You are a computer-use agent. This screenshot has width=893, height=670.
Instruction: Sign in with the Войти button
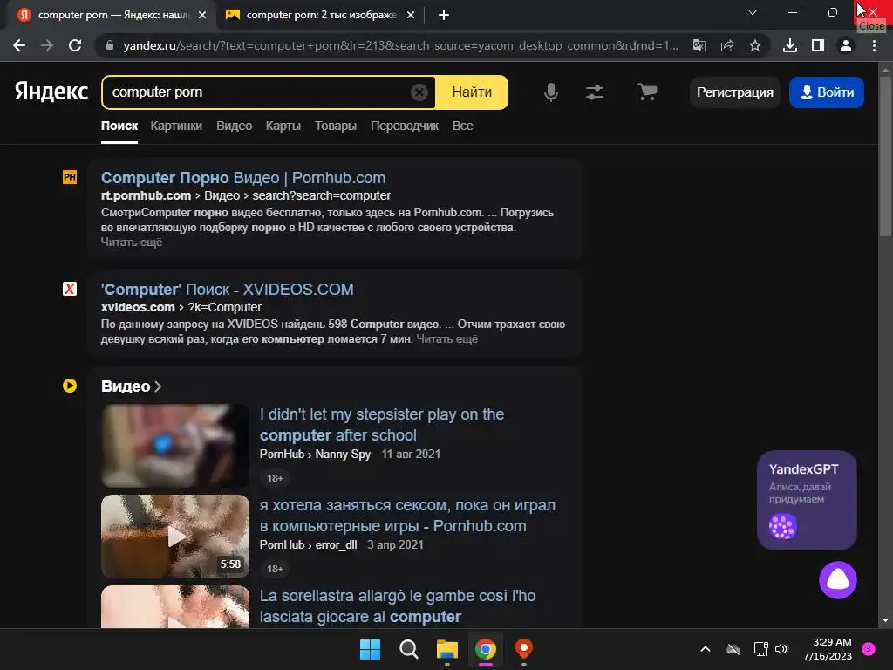827,92
